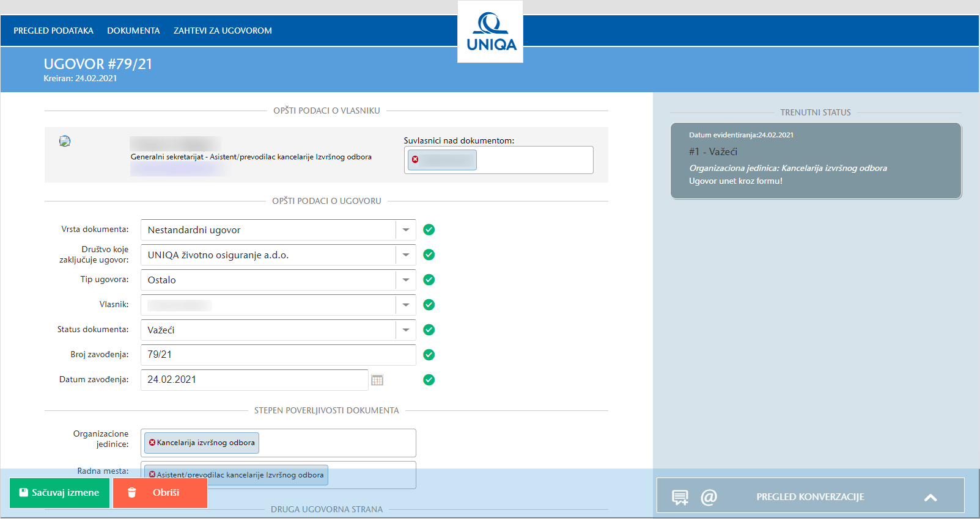Click the @ email icon
980x519 pixels.
click(709, 497)
